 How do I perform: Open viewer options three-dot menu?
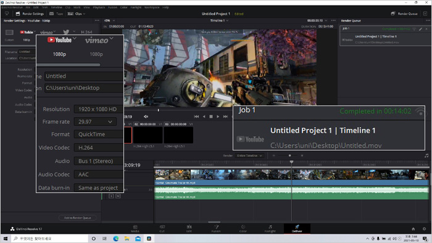(333, 20)
